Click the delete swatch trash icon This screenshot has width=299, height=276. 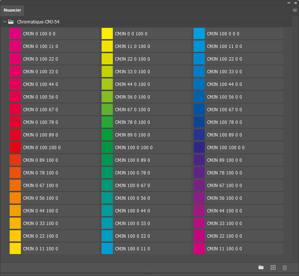(285, 267)
